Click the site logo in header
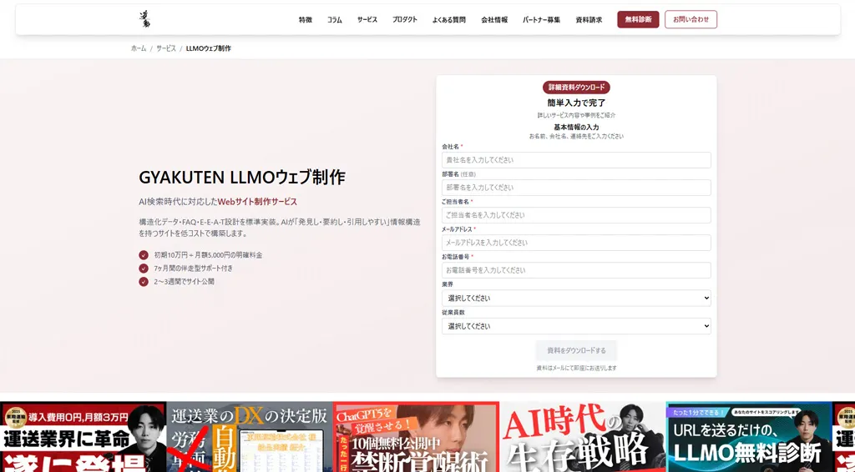Viewport: 855px width, 472px height. click(x=146, y=19)
